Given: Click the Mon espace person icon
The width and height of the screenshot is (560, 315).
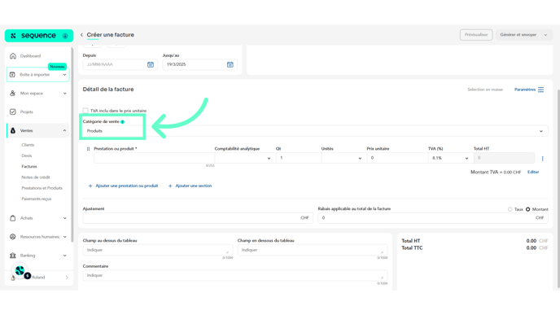Looking at the screenshot, I should [13, 94].
